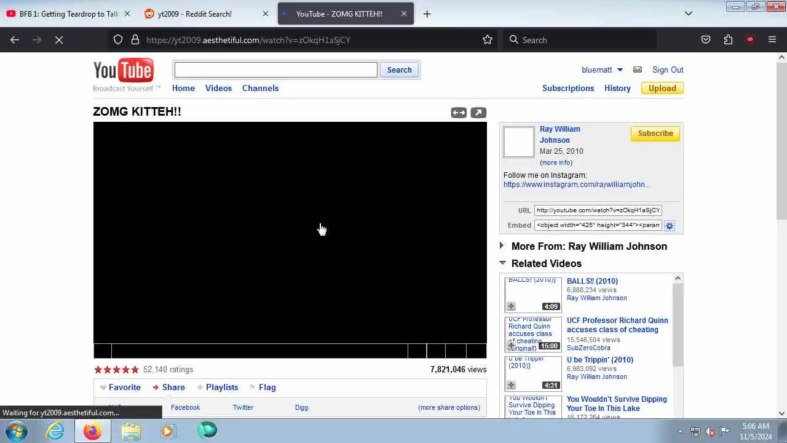Screen dimensions: 787x443
Task: Open Windows Start menu
Action: click(17, 430)
